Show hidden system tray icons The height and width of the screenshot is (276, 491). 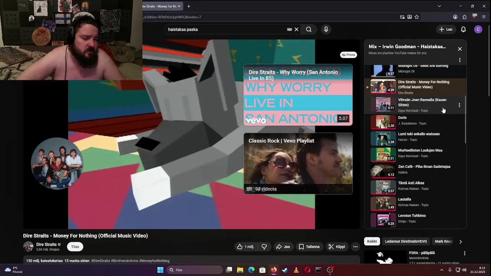442,270
